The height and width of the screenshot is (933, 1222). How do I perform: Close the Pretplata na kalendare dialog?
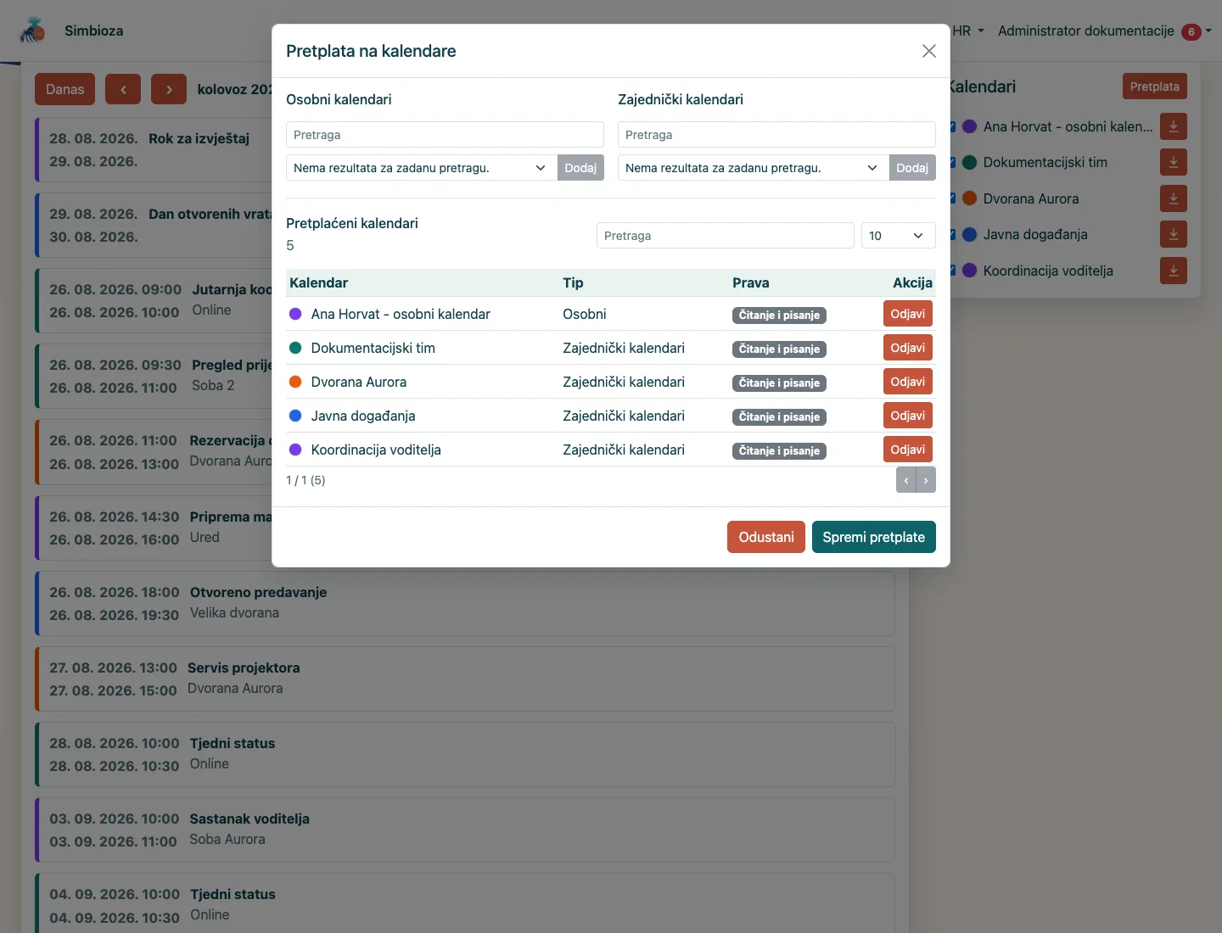pos(929,51)
